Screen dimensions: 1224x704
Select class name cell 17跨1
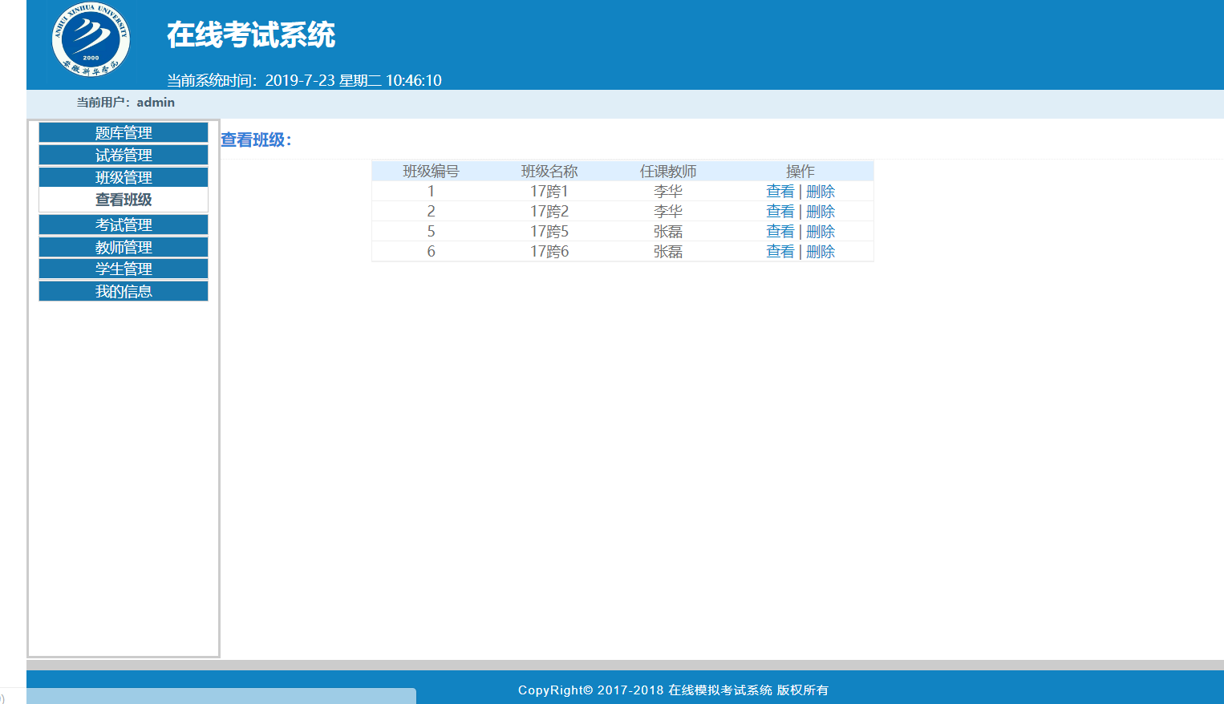[x=549, y=192]
